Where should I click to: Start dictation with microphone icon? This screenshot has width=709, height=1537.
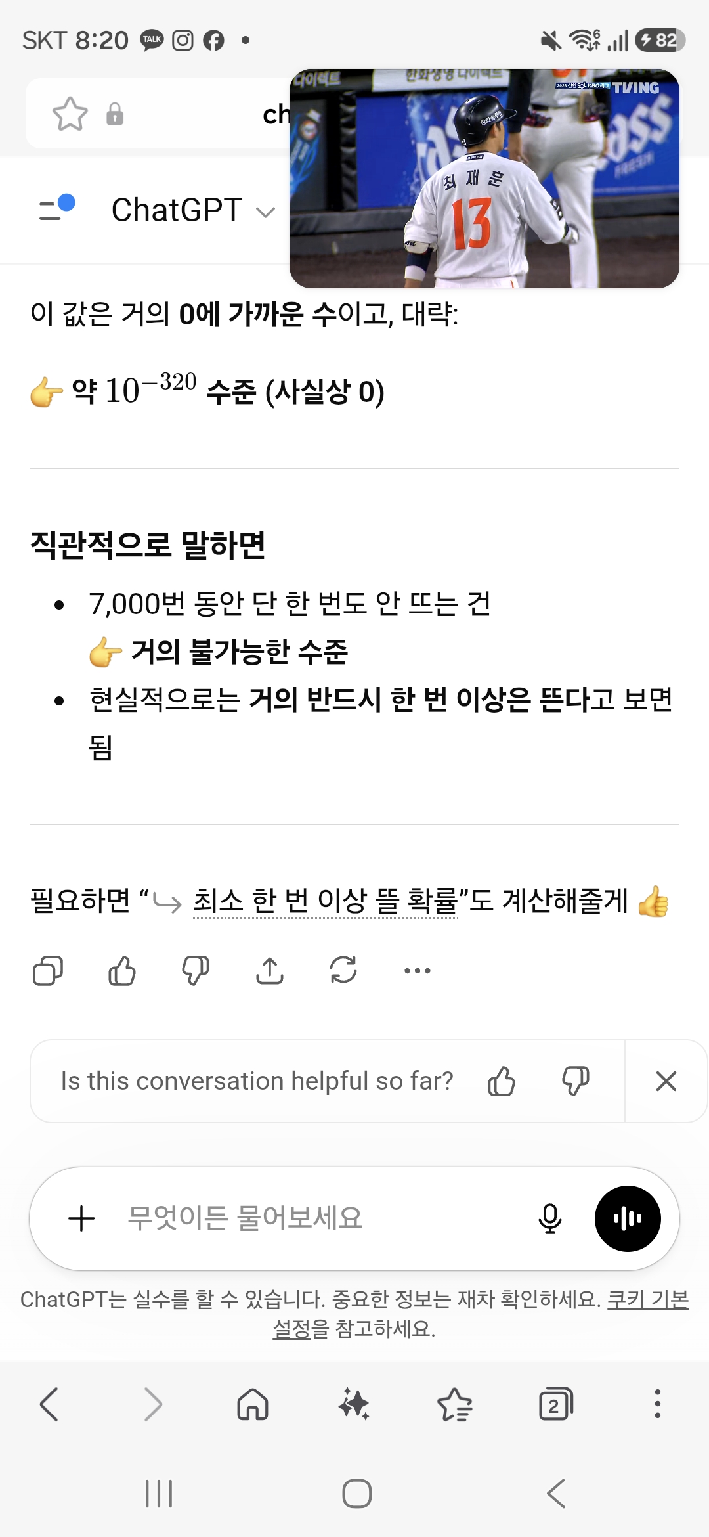[x=550, y=1218]
